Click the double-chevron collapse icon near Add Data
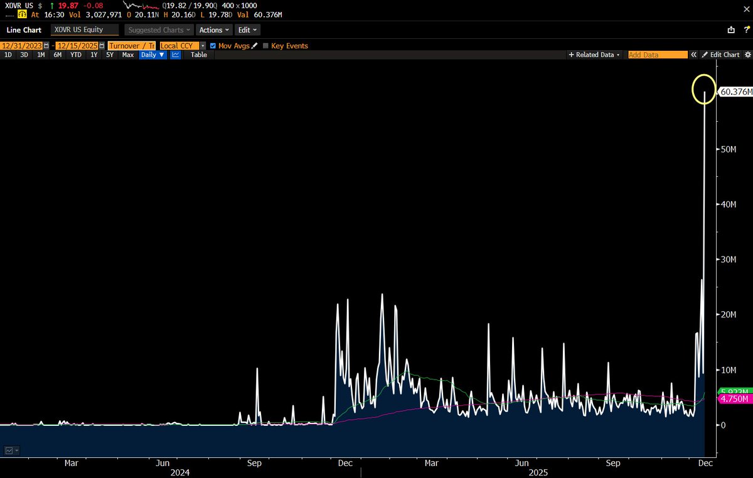This screenshot has height=478, width=753. click(694, 55)
